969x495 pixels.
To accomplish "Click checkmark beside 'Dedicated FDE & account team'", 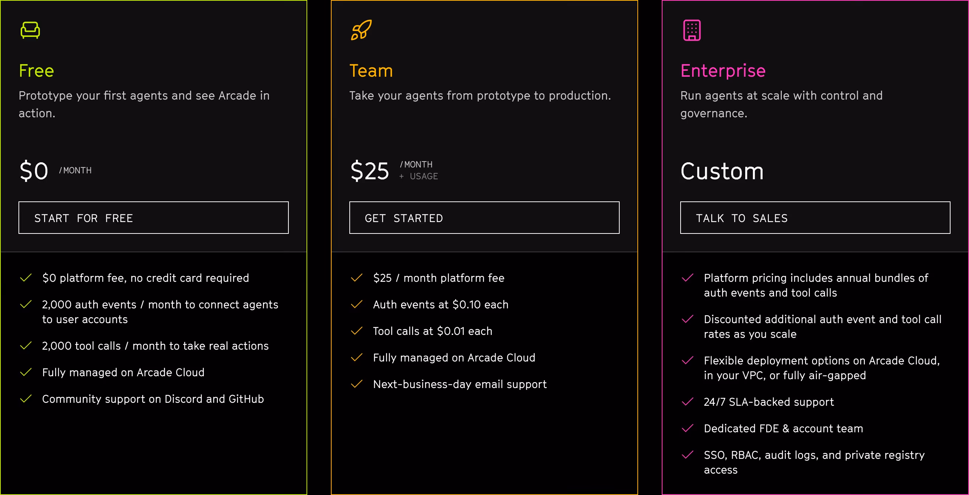I will [x=687, y=429].
